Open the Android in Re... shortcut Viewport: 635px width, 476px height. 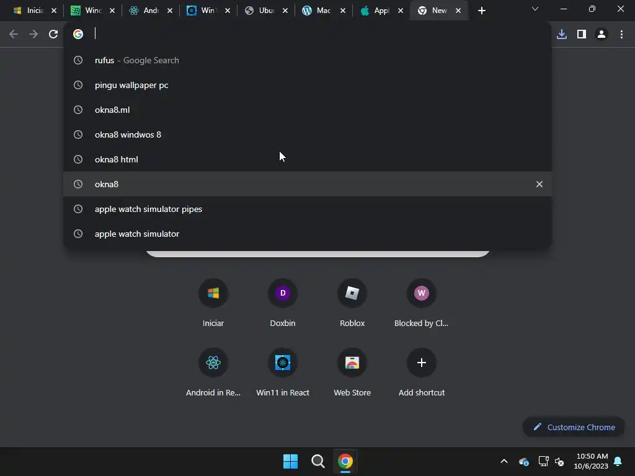[213, 372]
